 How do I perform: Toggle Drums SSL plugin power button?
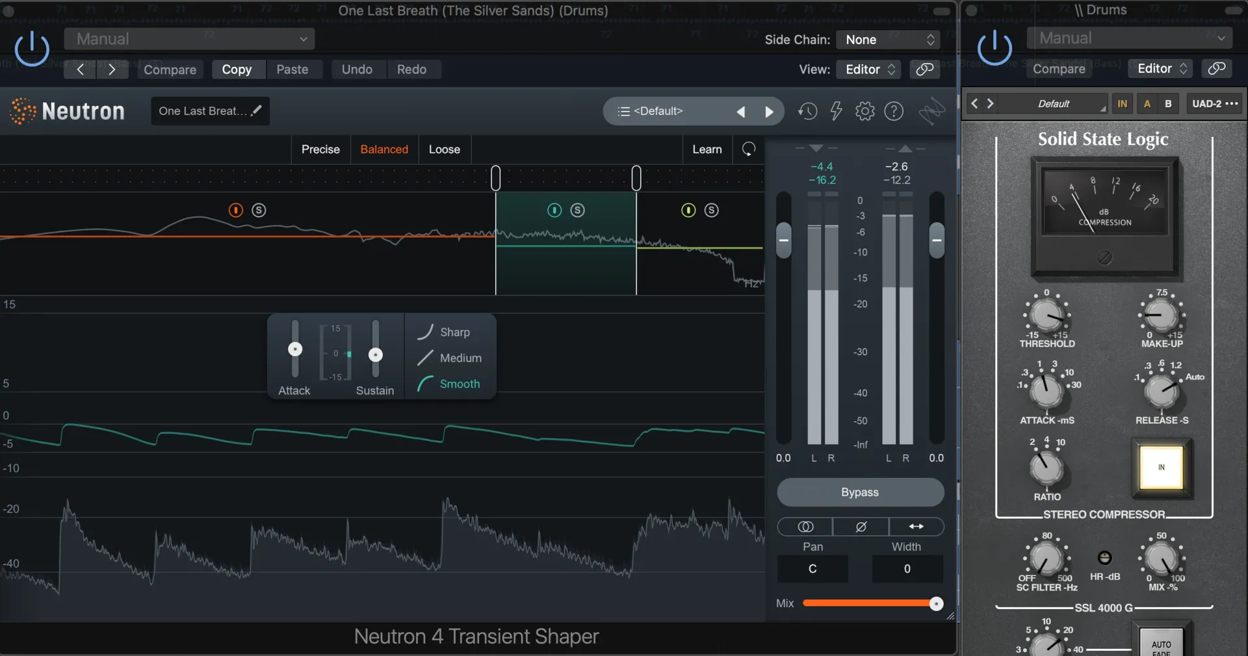994,48
